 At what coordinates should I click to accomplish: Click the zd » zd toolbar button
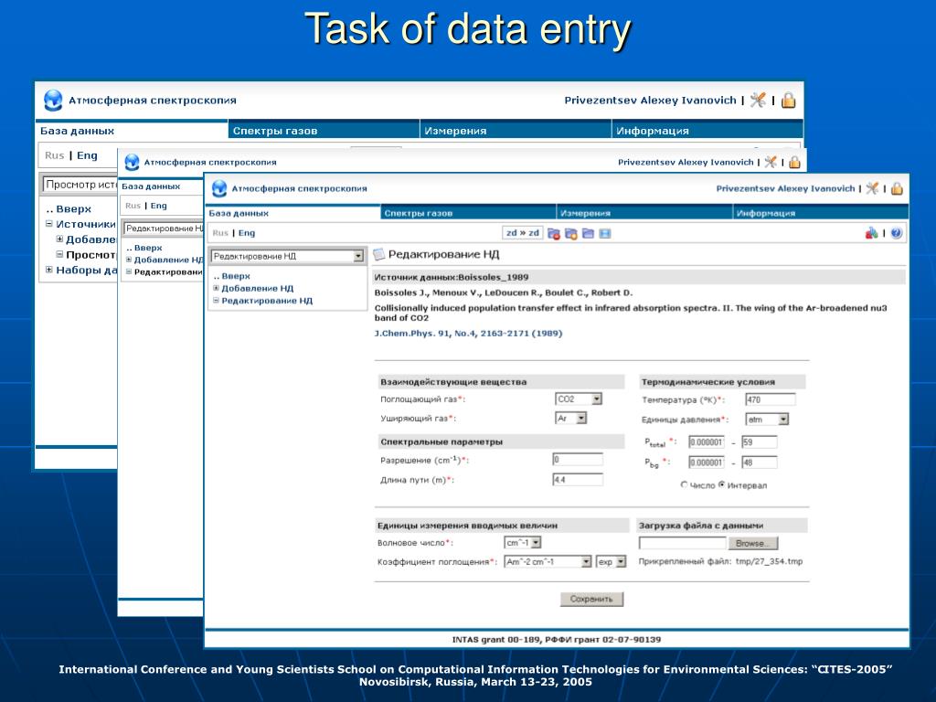pyautogui.click(x=522, y=233)
